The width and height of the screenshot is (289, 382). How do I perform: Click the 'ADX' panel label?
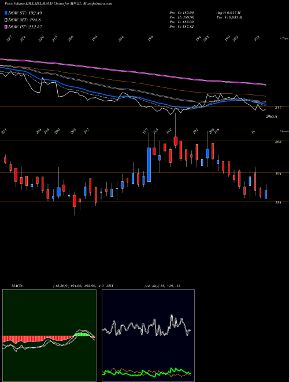(x=110, y=286)
